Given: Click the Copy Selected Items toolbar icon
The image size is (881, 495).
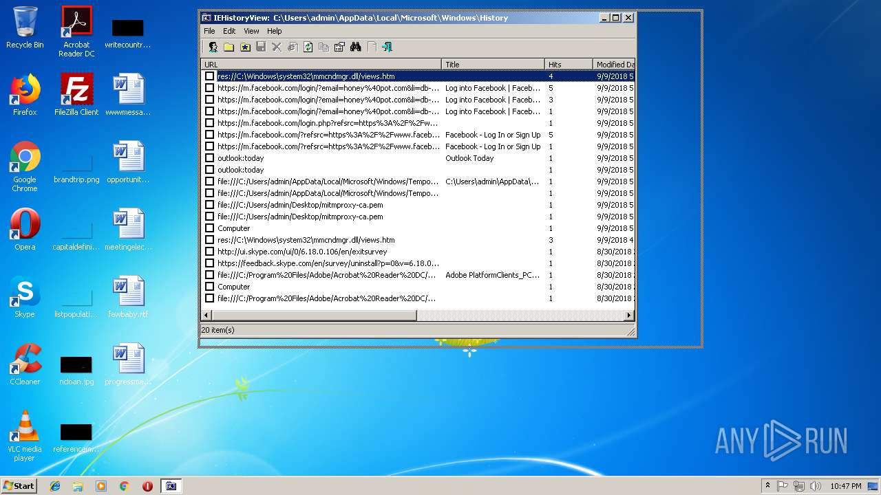Looking at the screenshot, I should coord(323,47).
